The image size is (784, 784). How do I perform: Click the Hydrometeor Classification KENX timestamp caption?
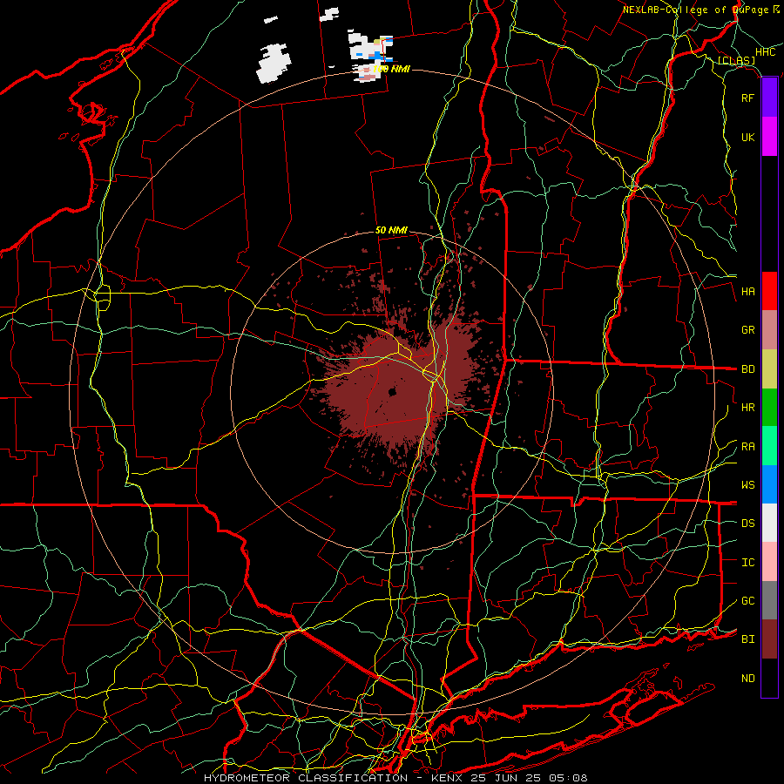[395, 778]
